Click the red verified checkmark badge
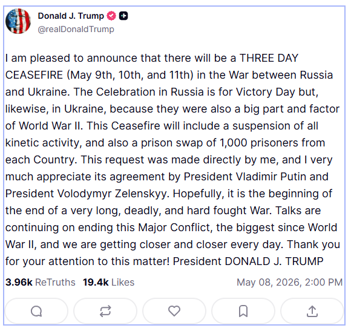Image resolution: width=351 pixels, height=331 pixels. click(x=111, y=16)
